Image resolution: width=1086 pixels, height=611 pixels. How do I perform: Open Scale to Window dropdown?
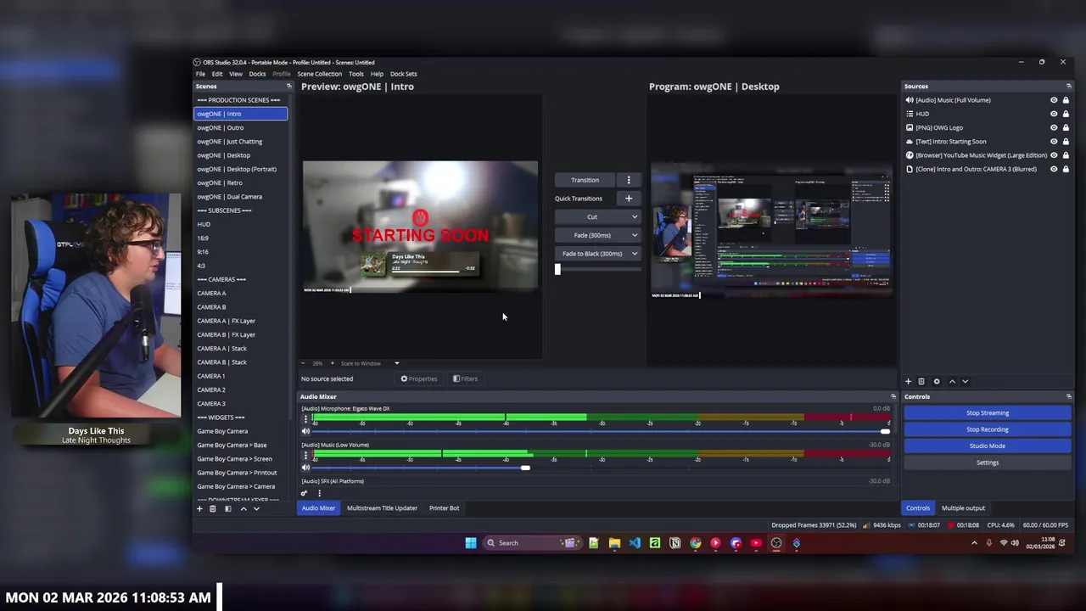pyautogui.click(x=369, y=363)
